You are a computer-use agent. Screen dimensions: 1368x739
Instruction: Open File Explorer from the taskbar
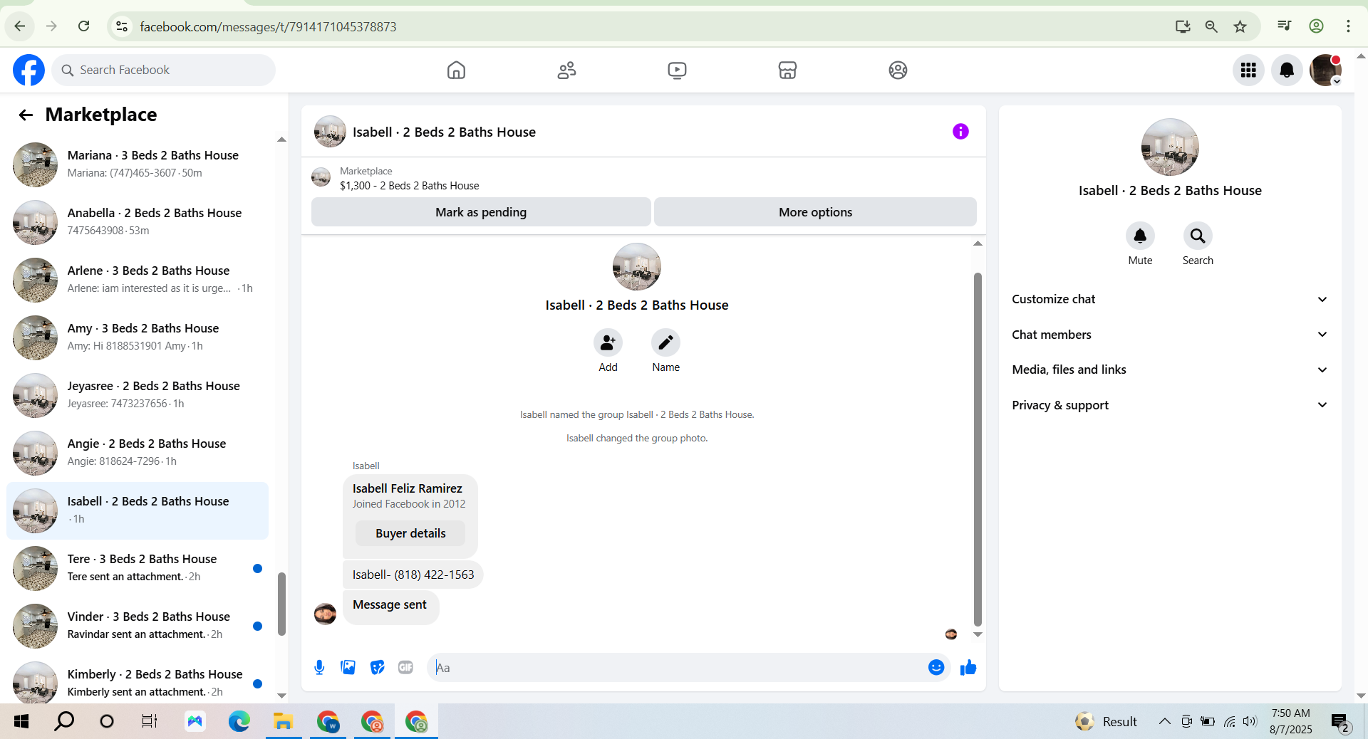click(283, 721)
